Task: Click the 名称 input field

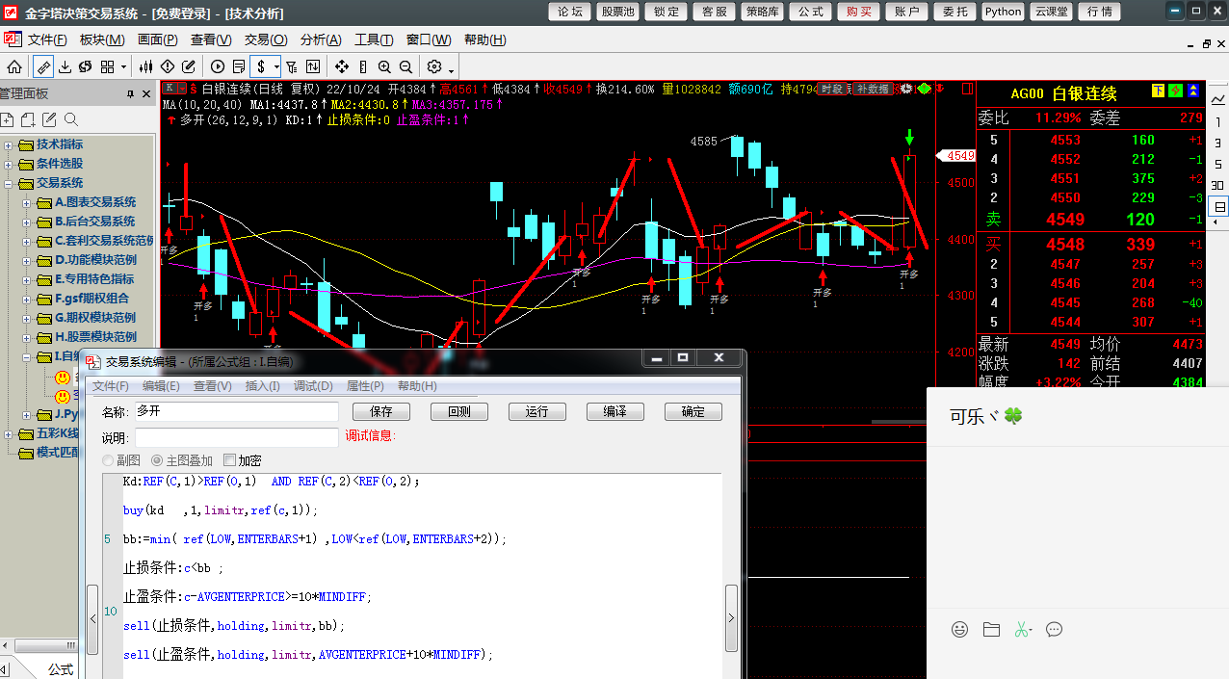Action: tap(236, 411)
